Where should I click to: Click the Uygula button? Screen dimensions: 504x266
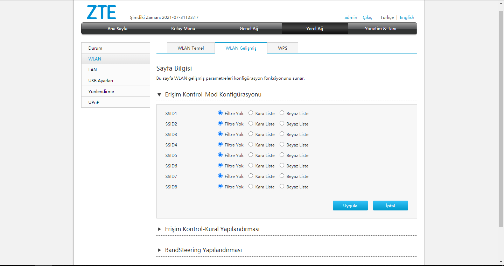point(350,206)
